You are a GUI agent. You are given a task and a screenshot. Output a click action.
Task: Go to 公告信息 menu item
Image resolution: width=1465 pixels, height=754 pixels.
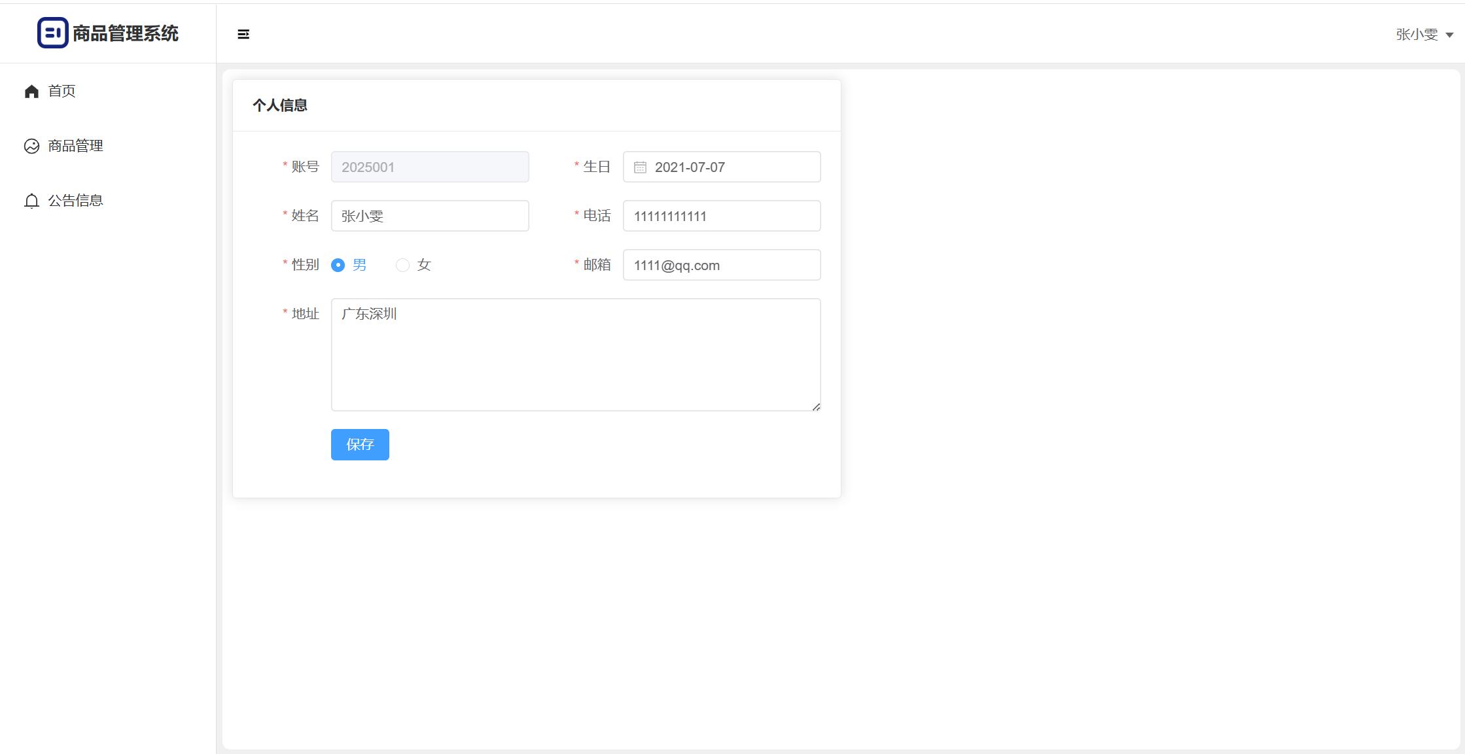click(x=75, y=201)
